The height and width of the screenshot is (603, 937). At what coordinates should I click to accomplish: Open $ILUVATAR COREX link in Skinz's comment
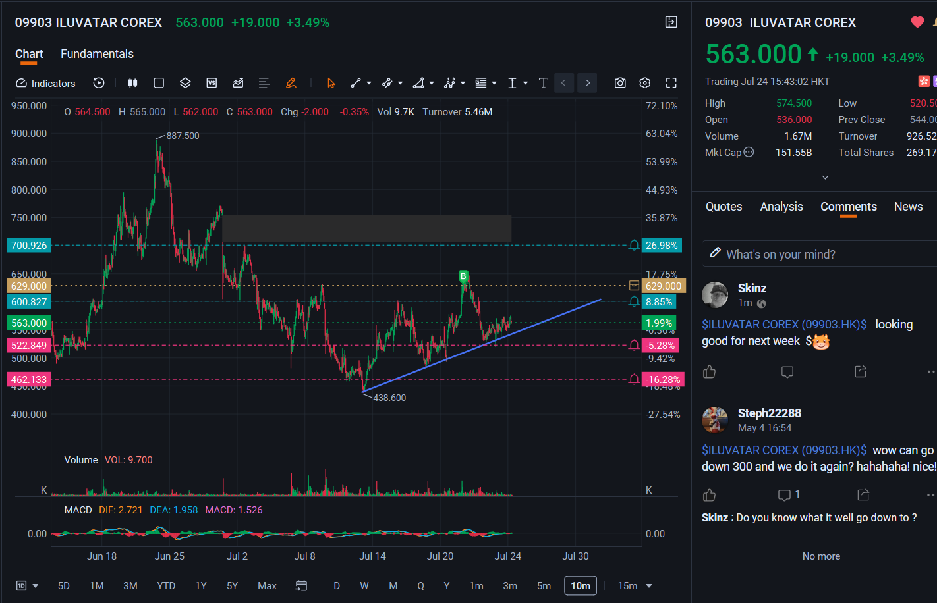pos(784,325)
